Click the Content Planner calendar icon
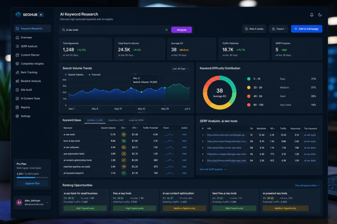337x224 pixels. pyautogui.click(x=17, y=55)
